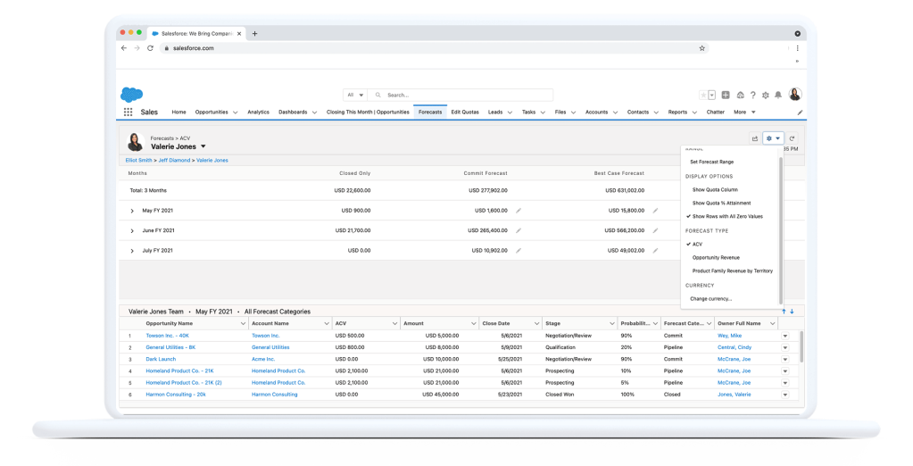
Task: Go to the Home tab
Action: point(178,112)
